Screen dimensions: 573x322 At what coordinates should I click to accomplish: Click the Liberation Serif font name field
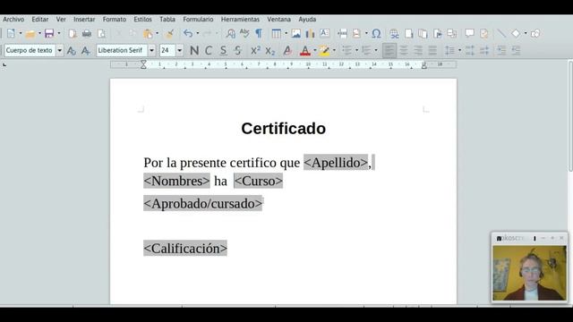[122, 50]
